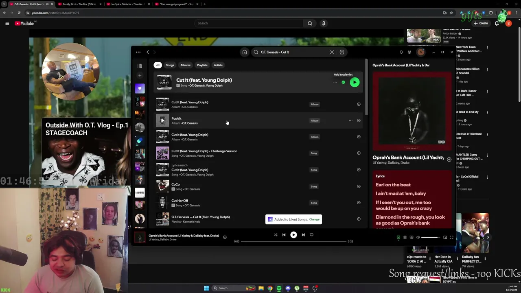Open Spotify from Windows taskbar
The width and height of the screenshot is (521, 293).
[x=279, y=288]
